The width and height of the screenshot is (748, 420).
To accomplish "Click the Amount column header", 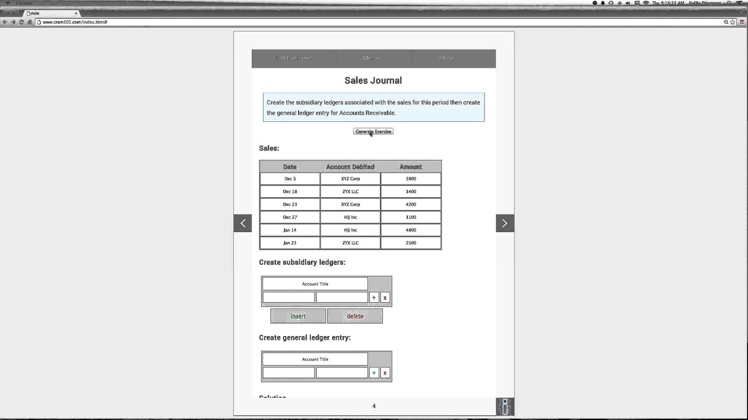I will (x=411, y=167).
